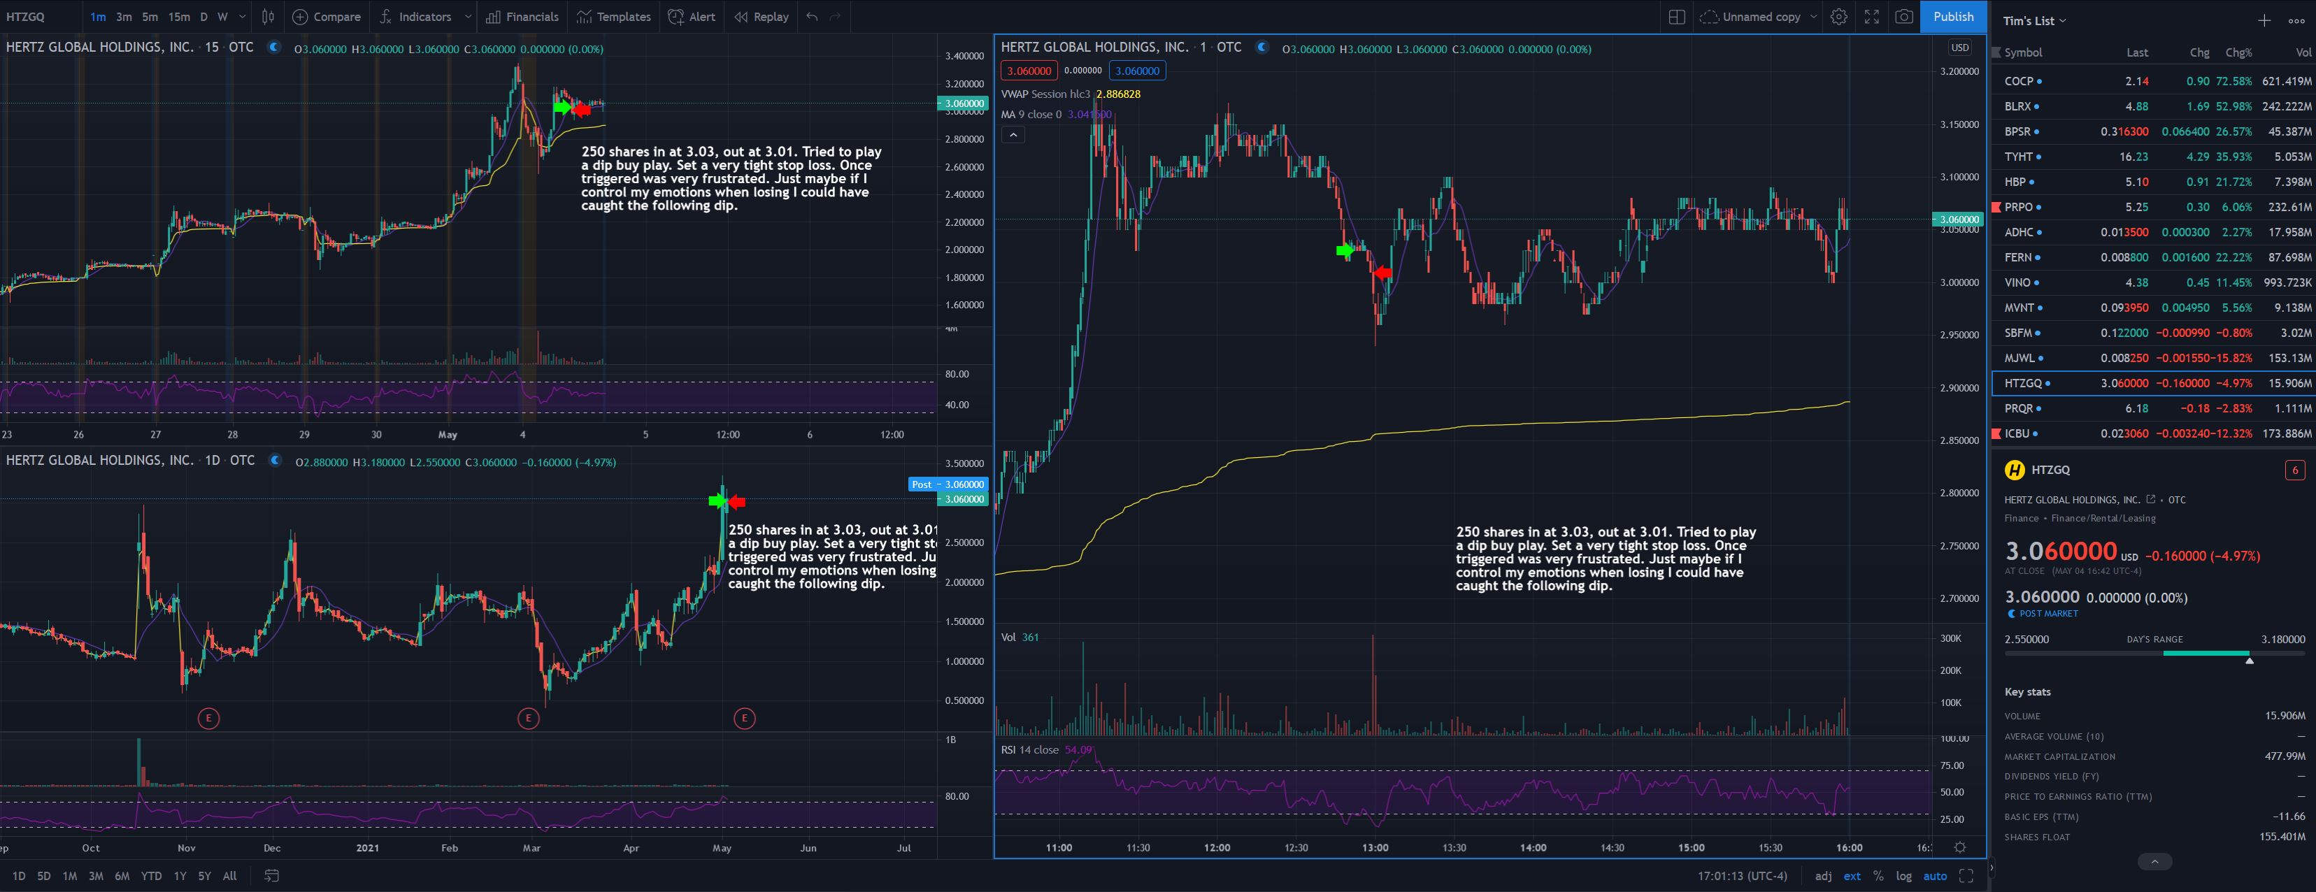Open the watchlist three-dots menu

[x=2295, y=21]
